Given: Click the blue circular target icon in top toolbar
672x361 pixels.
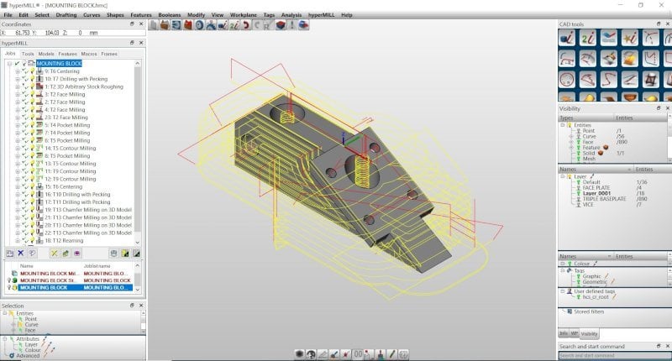Looking at the screenshot, I should [199, 25].
